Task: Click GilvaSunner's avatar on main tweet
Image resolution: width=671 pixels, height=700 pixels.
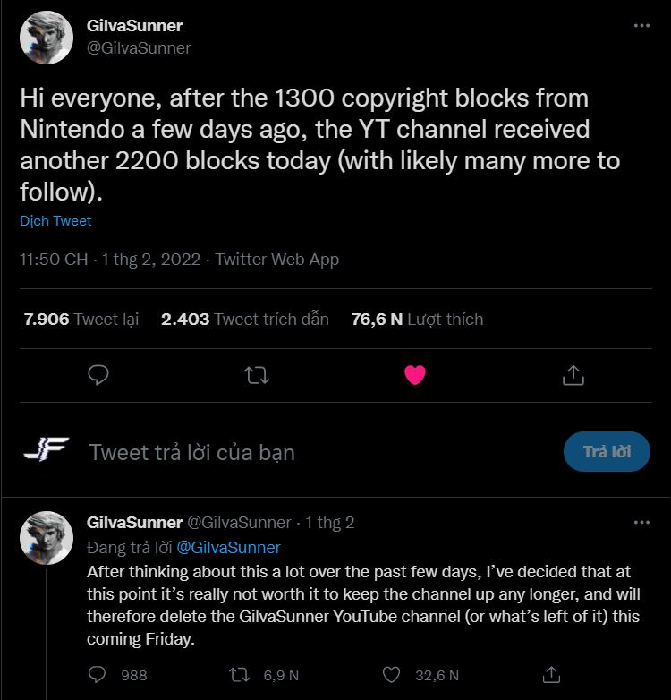Action: click(x=46, y=38)
